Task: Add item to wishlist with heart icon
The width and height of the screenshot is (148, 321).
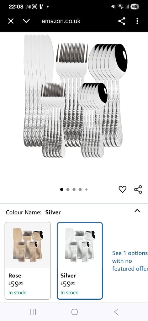Action: (122, 189)
